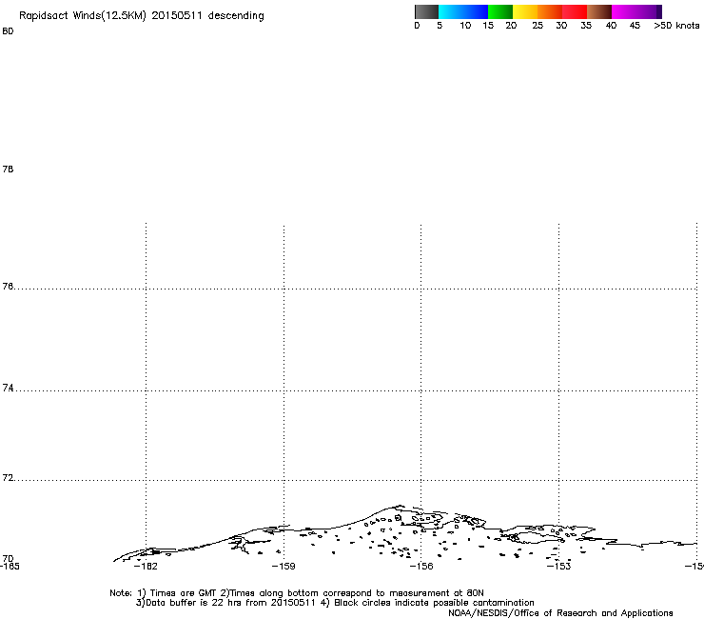The height and width of the screenshot is (619, 704).
Task: Click legend tick label 10
Action: coord(465,26)
